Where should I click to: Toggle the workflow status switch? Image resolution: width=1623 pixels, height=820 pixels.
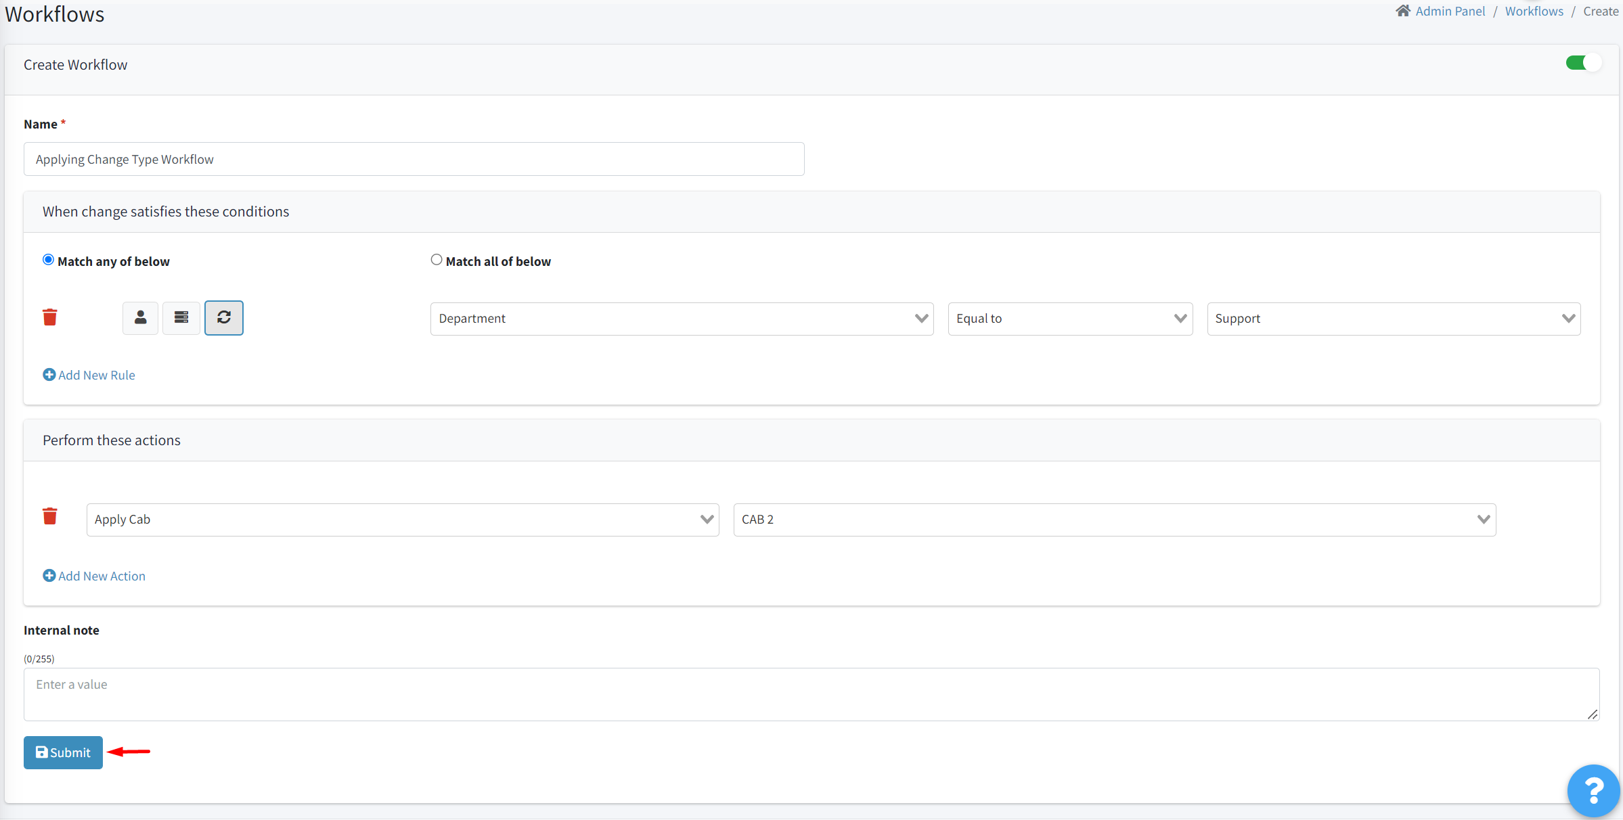(x=1582, y=63)
